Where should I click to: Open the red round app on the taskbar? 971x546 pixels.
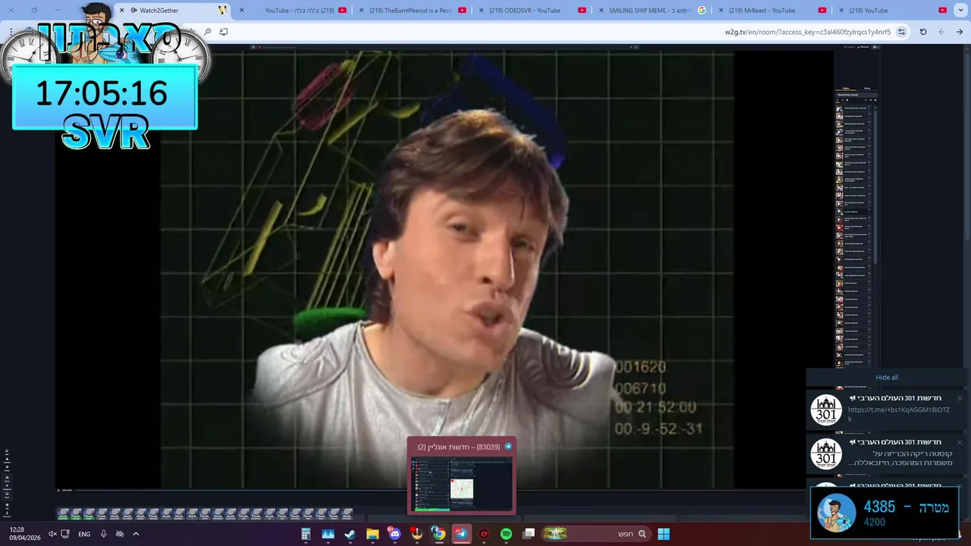pos(484,534)
